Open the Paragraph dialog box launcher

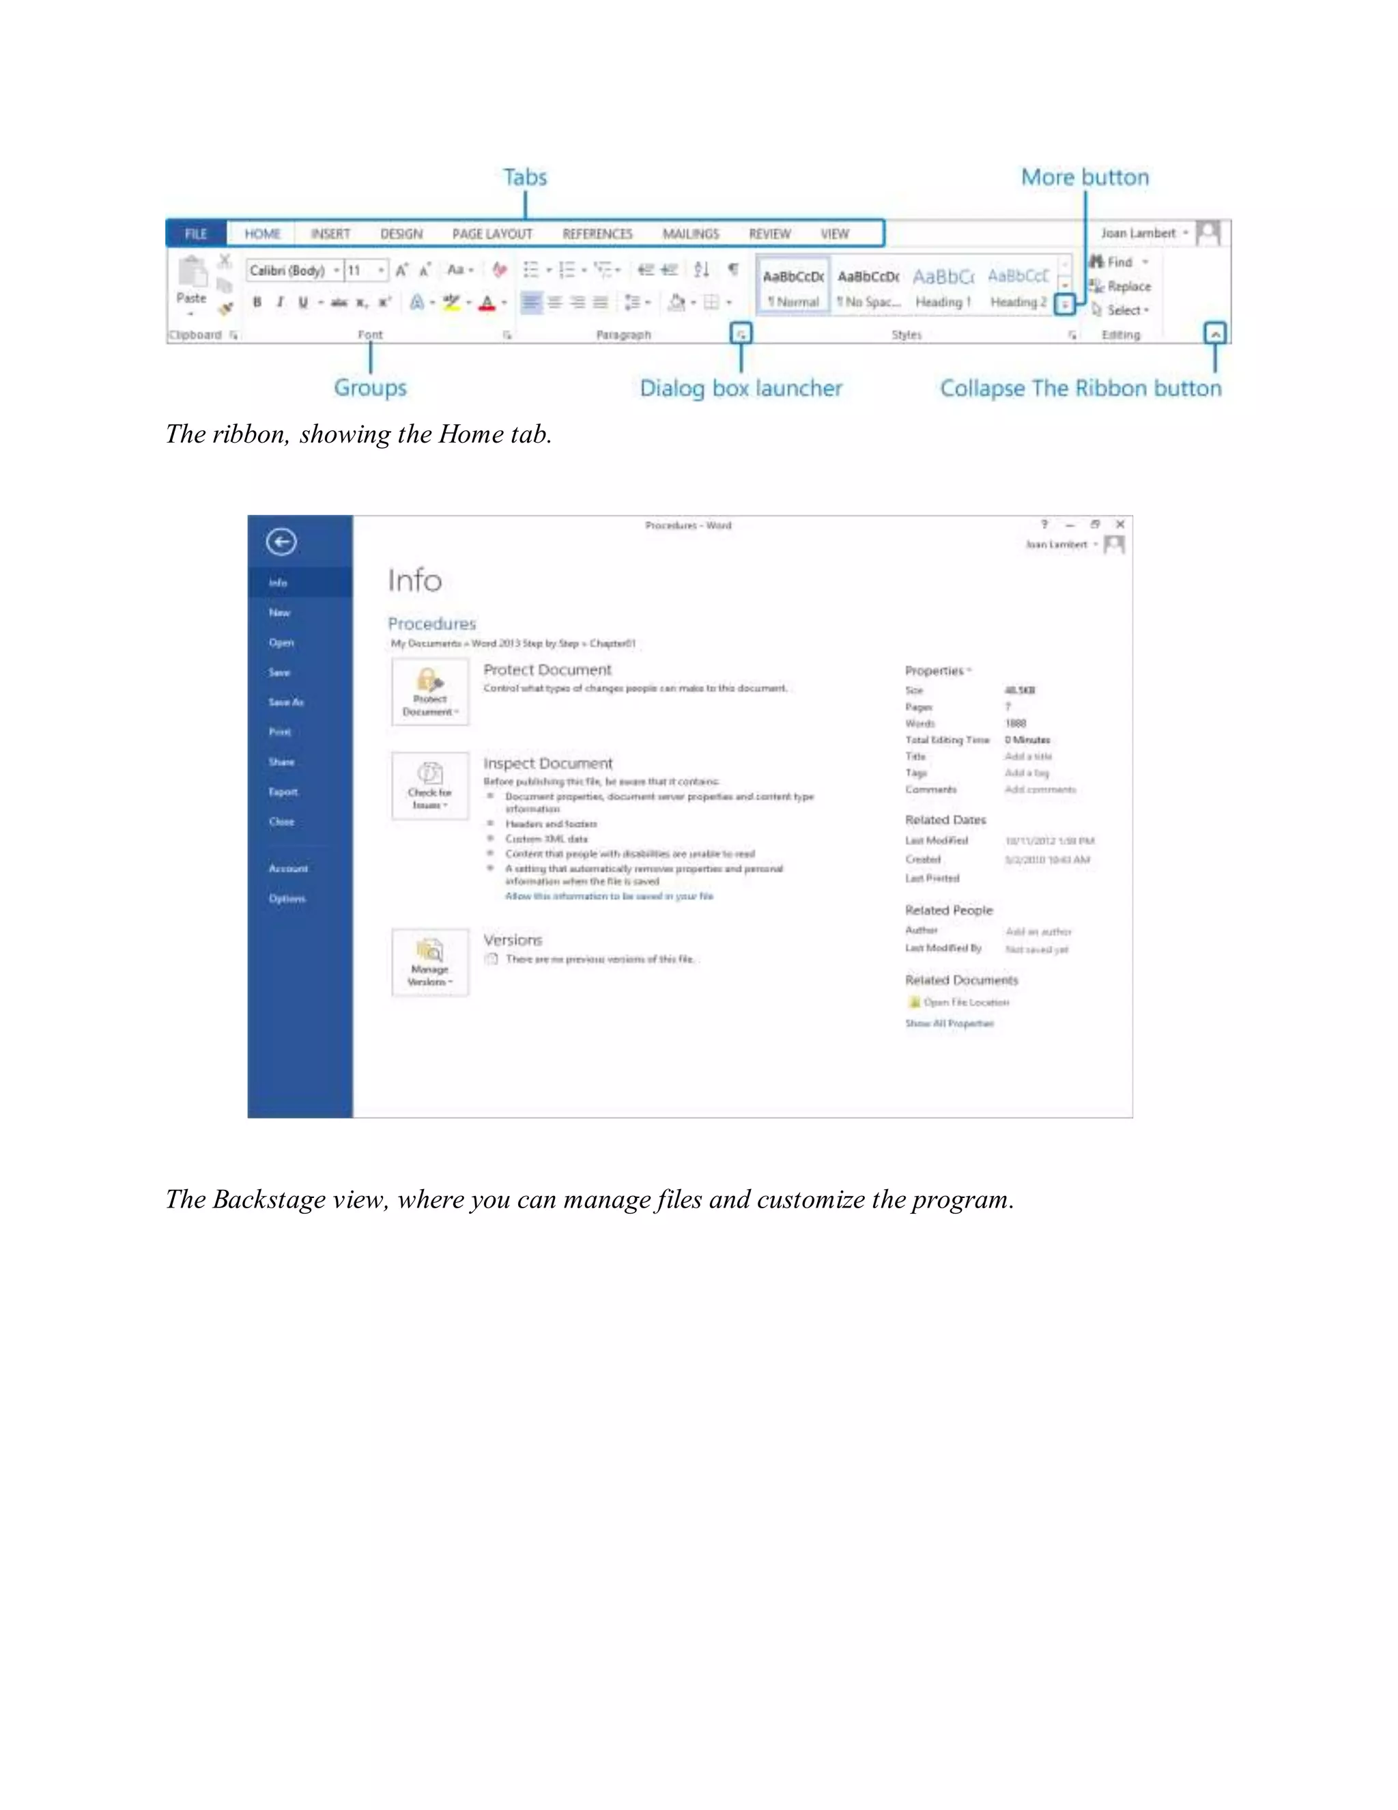coord(741,334)
